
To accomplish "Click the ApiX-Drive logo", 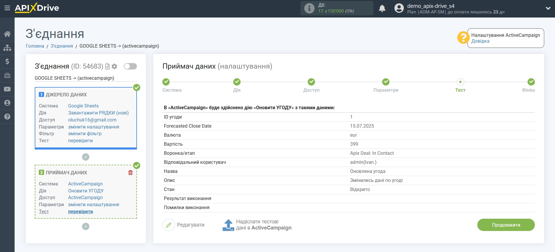I will point(37,8).
